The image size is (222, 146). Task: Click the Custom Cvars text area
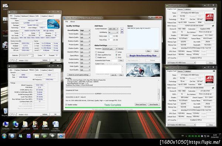108,69
